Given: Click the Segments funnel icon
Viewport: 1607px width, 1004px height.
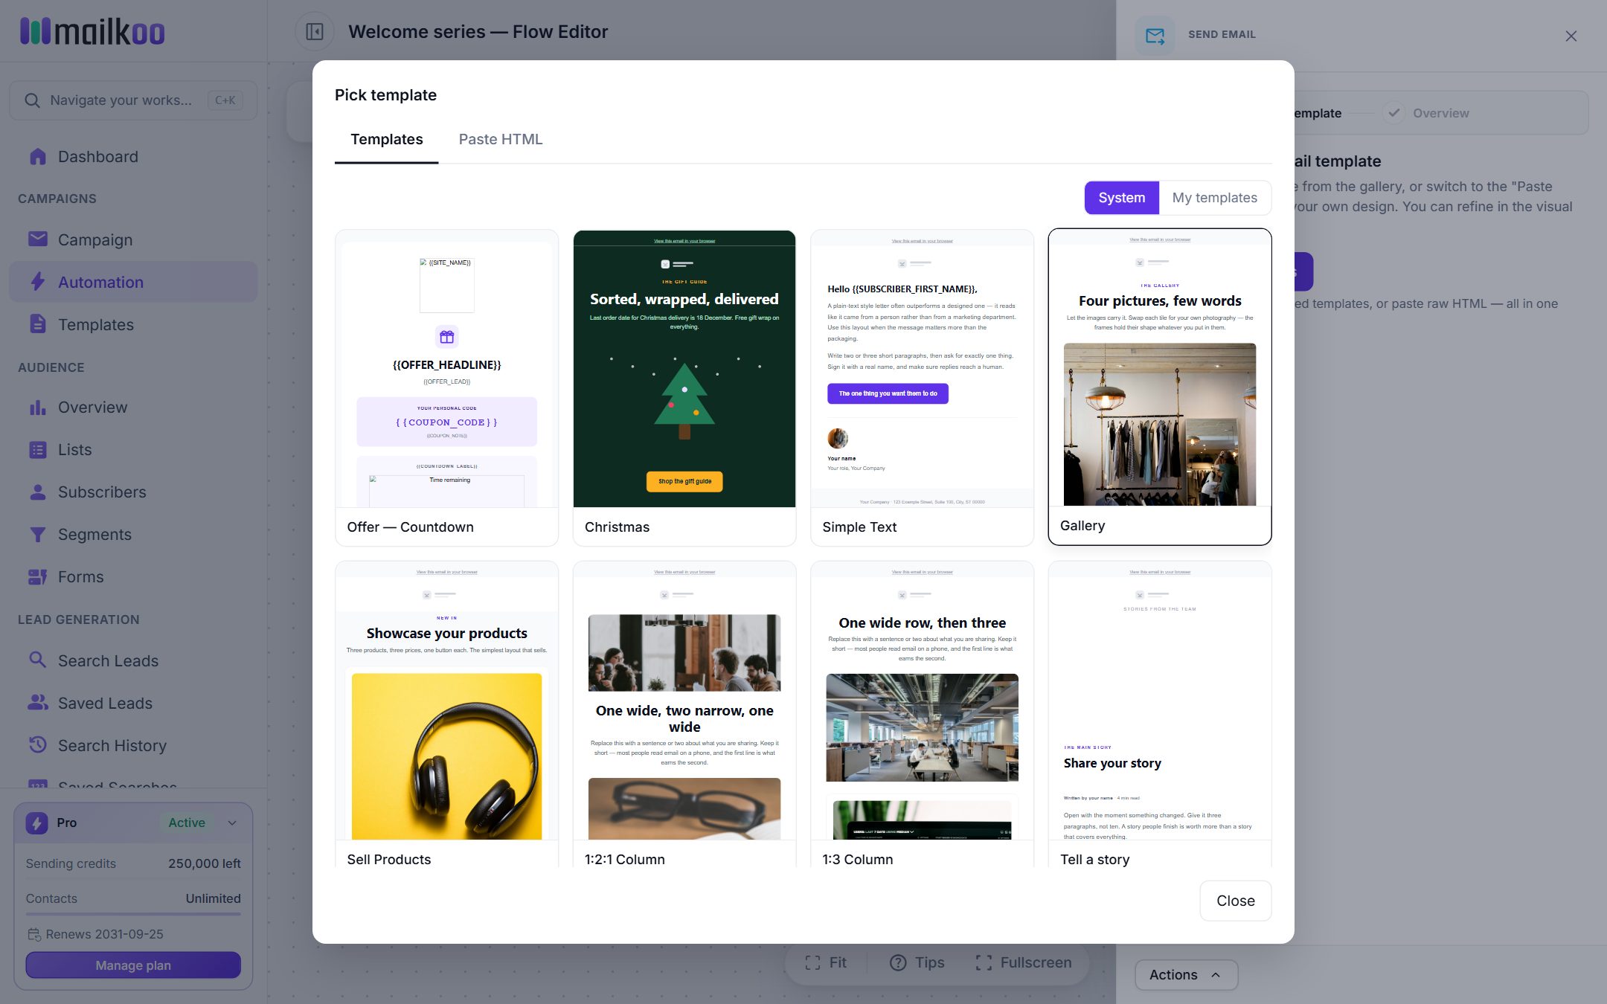Looking at the screenshot, I should point(38,534).
